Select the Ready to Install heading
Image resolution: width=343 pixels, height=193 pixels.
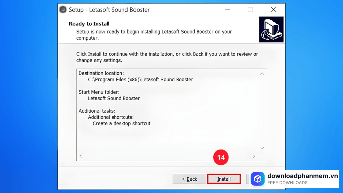89,24
